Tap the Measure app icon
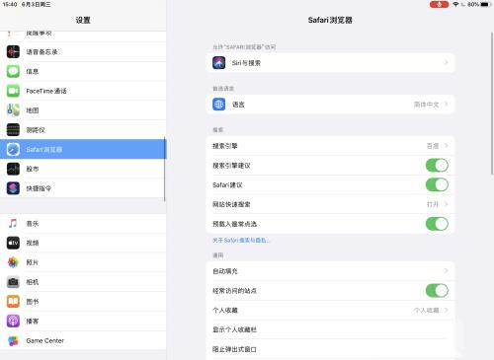This screenshot has width=494, height=360. (13, 130)
